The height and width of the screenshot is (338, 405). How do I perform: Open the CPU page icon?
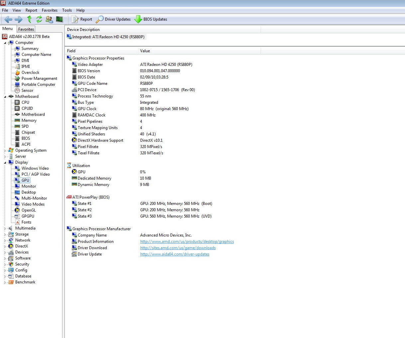(17, 102)
